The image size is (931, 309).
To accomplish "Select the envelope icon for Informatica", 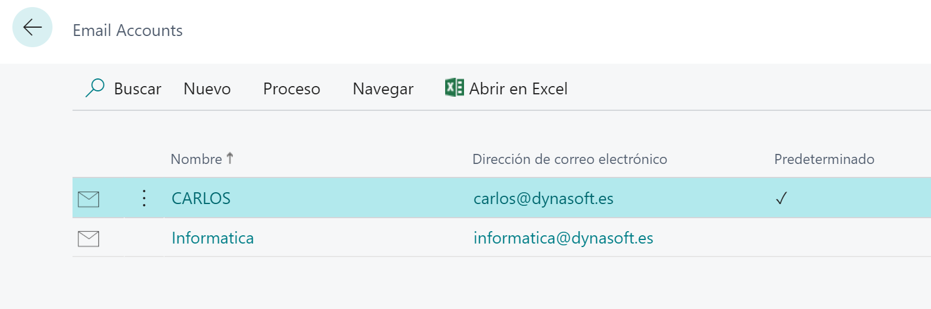I will pos(88,239).
